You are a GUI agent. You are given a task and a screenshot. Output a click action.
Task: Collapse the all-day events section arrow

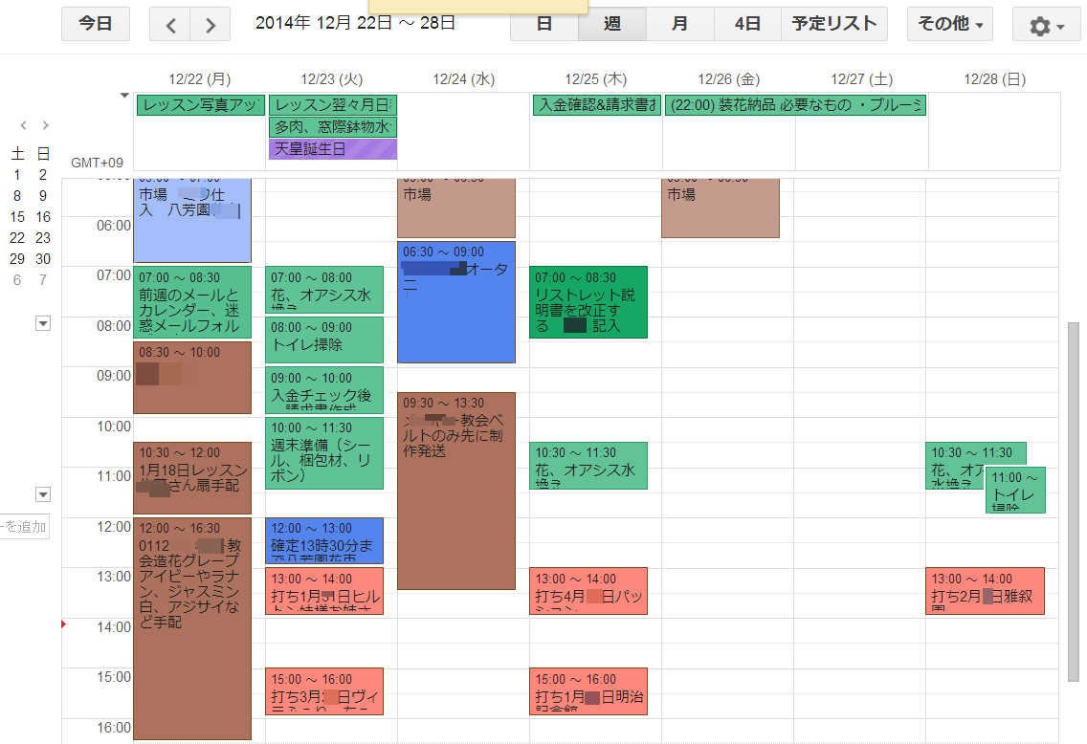click(x=123, y=96)
